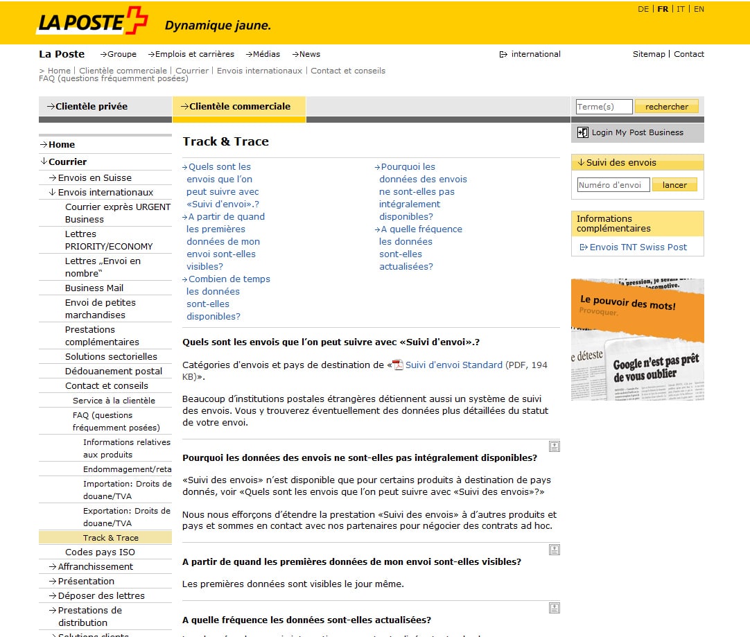750x637 pixels.
Task: Open Codes pays ISO
Action: [100, 552]
